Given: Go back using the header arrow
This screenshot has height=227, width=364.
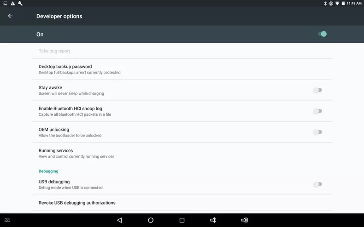Looking at the screenshot, I should (10, 16).
